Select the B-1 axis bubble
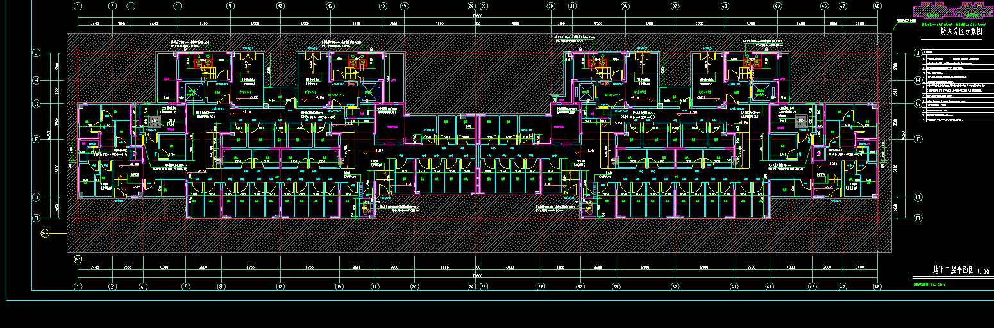994x328 pixels. pyautogui.click(x=78, y=259)
